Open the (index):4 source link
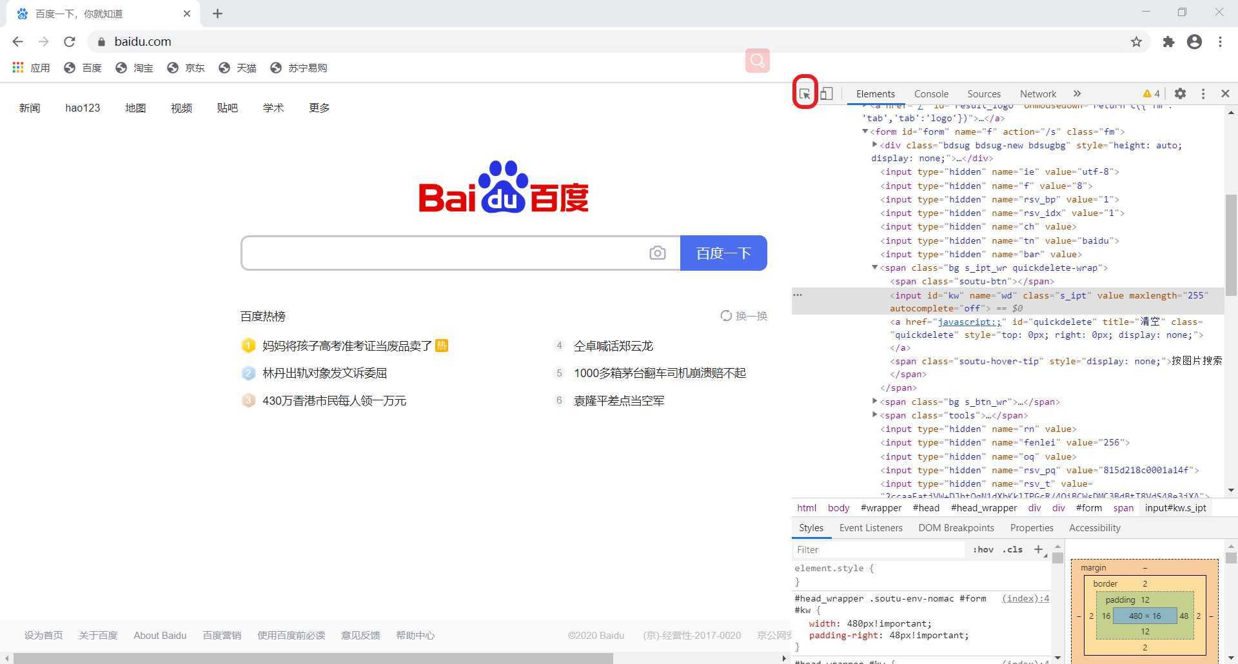 (x=1025, y=599)
